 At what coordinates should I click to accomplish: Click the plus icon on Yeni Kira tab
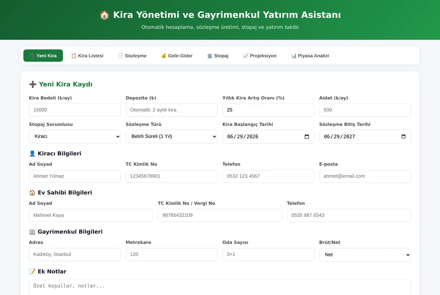pos(32,56)
